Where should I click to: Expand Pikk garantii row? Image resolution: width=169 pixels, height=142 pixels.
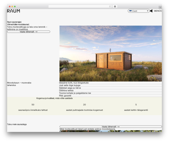pos(111,96)
